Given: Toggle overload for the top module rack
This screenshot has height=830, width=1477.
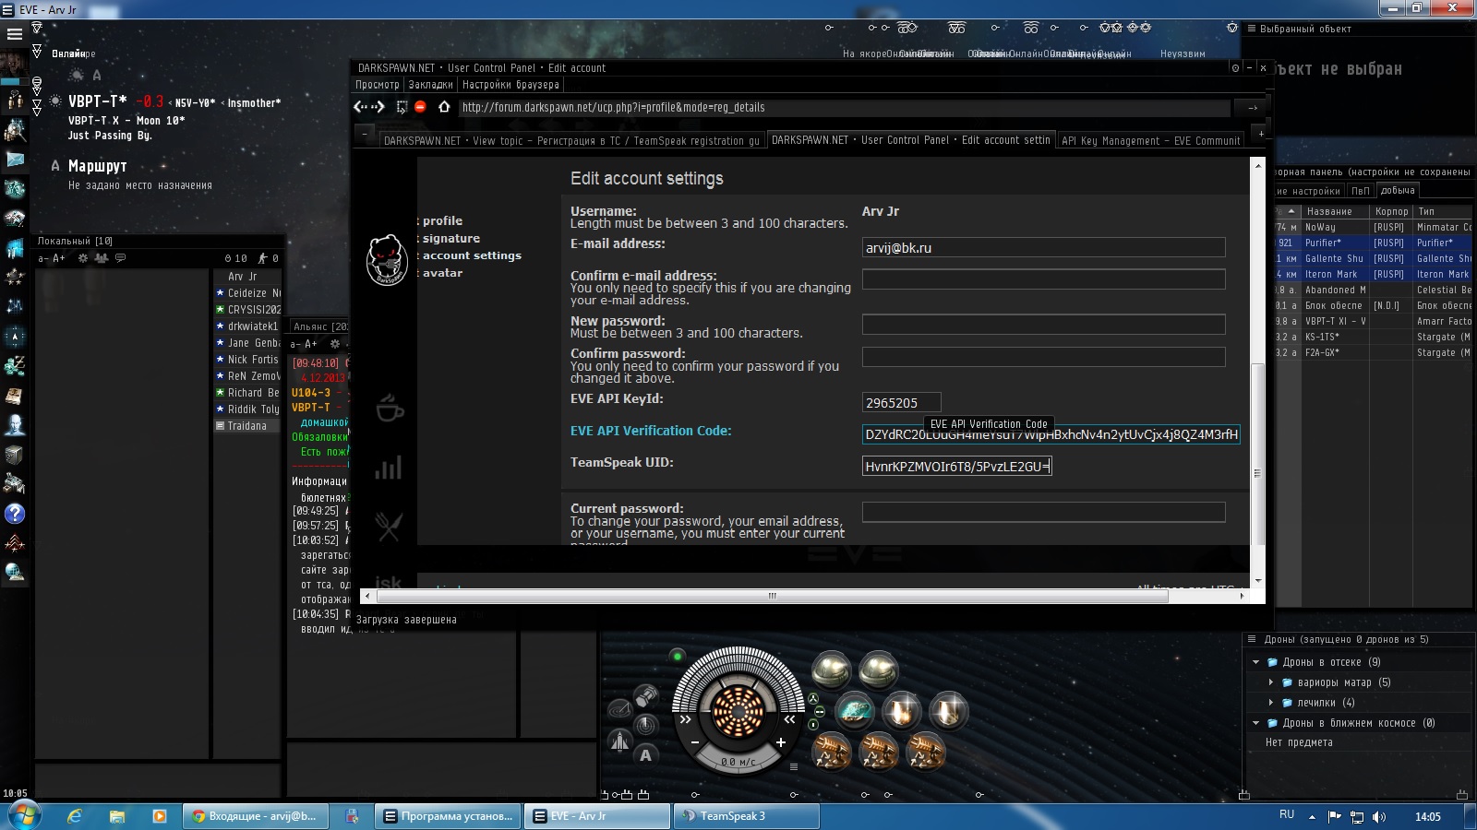Looking at the screenshot, I should 813,698.
